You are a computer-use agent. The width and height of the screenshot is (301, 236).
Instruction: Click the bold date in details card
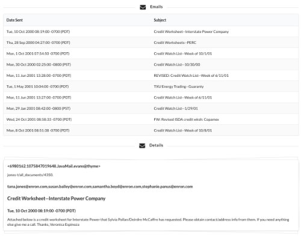point(42,211)
